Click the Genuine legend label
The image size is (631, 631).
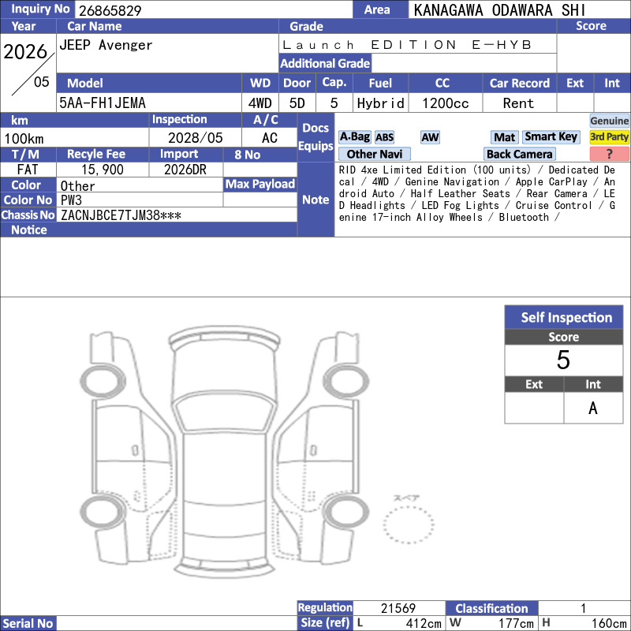click(x=609, y=121)
